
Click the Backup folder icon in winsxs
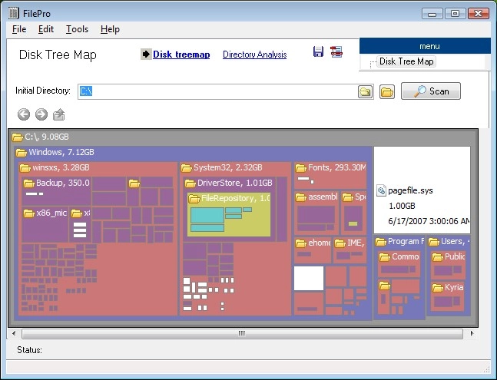coord(28,183)
